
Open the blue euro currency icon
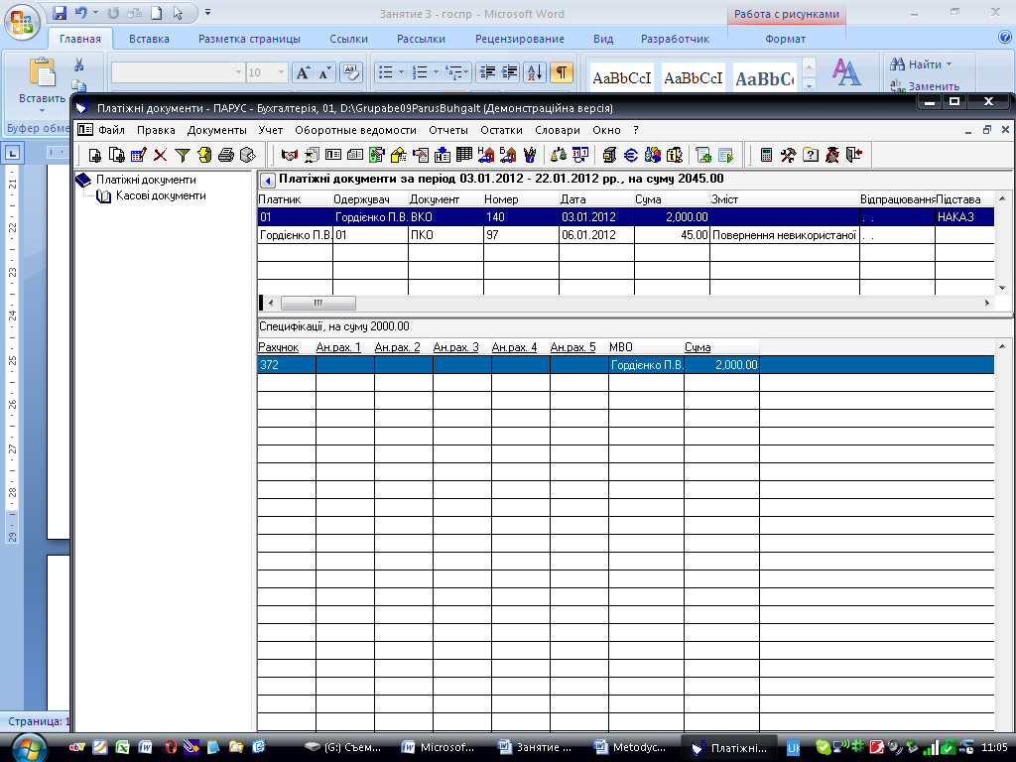click(x=630, y=156)
